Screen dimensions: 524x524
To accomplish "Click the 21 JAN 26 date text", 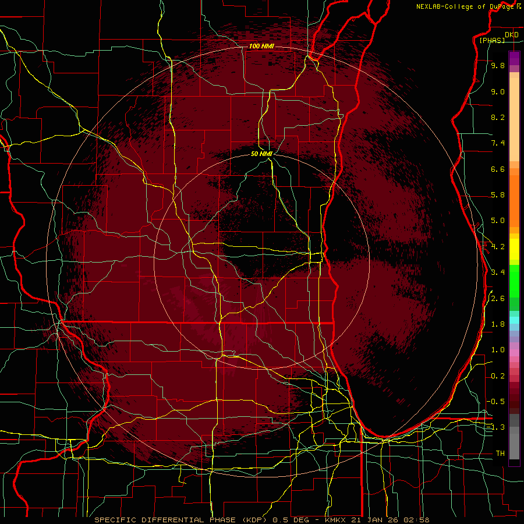I will (376, 520).
